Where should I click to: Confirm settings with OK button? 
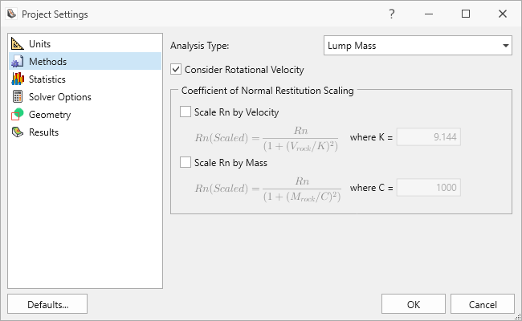point(414,304)
